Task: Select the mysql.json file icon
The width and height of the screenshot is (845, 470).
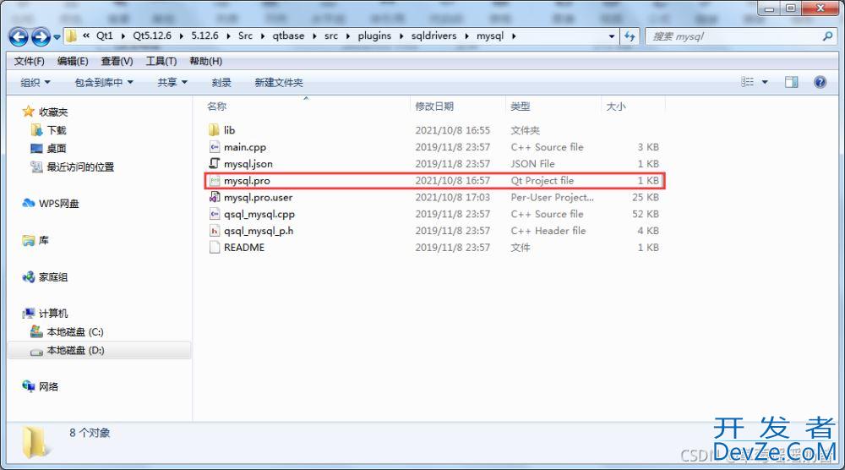Action: (214, 163)
